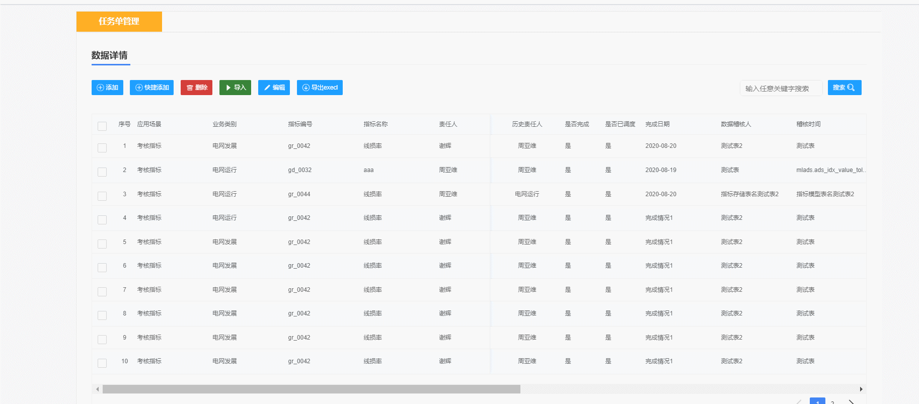Click 电网运行 business category in row 2
Screen dimensions: 919x404
coord(224,170)
